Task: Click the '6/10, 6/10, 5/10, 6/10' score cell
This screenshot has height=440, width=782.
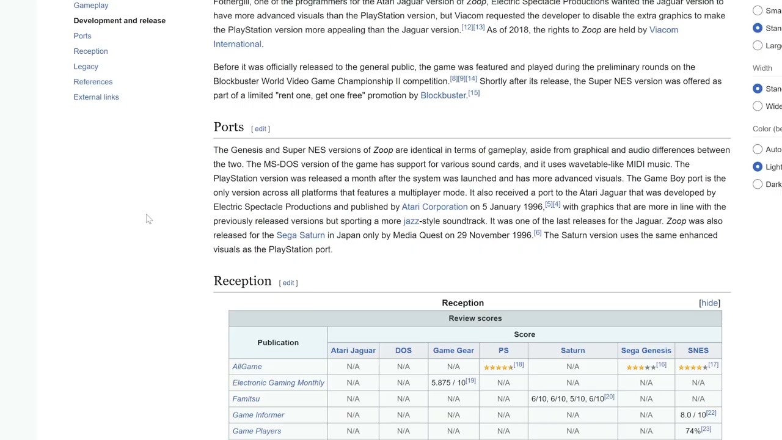Action: coord(572,398)
